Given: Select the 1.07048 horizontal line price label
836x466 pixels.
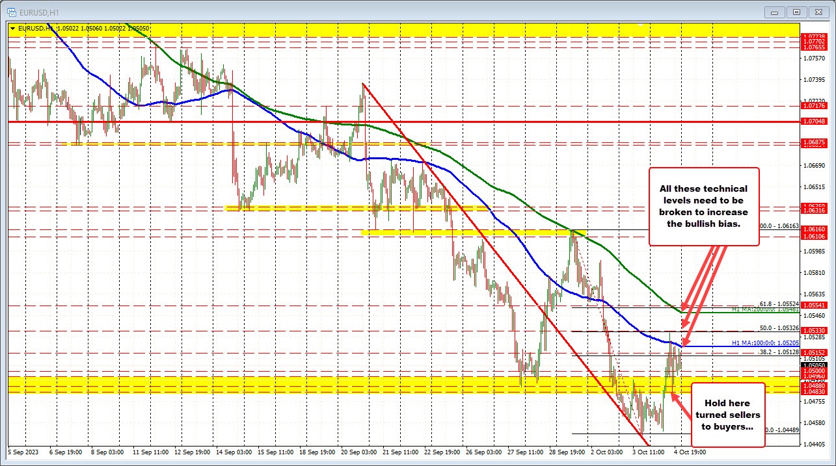Looking at the screenshot, I should pos(814,122).
